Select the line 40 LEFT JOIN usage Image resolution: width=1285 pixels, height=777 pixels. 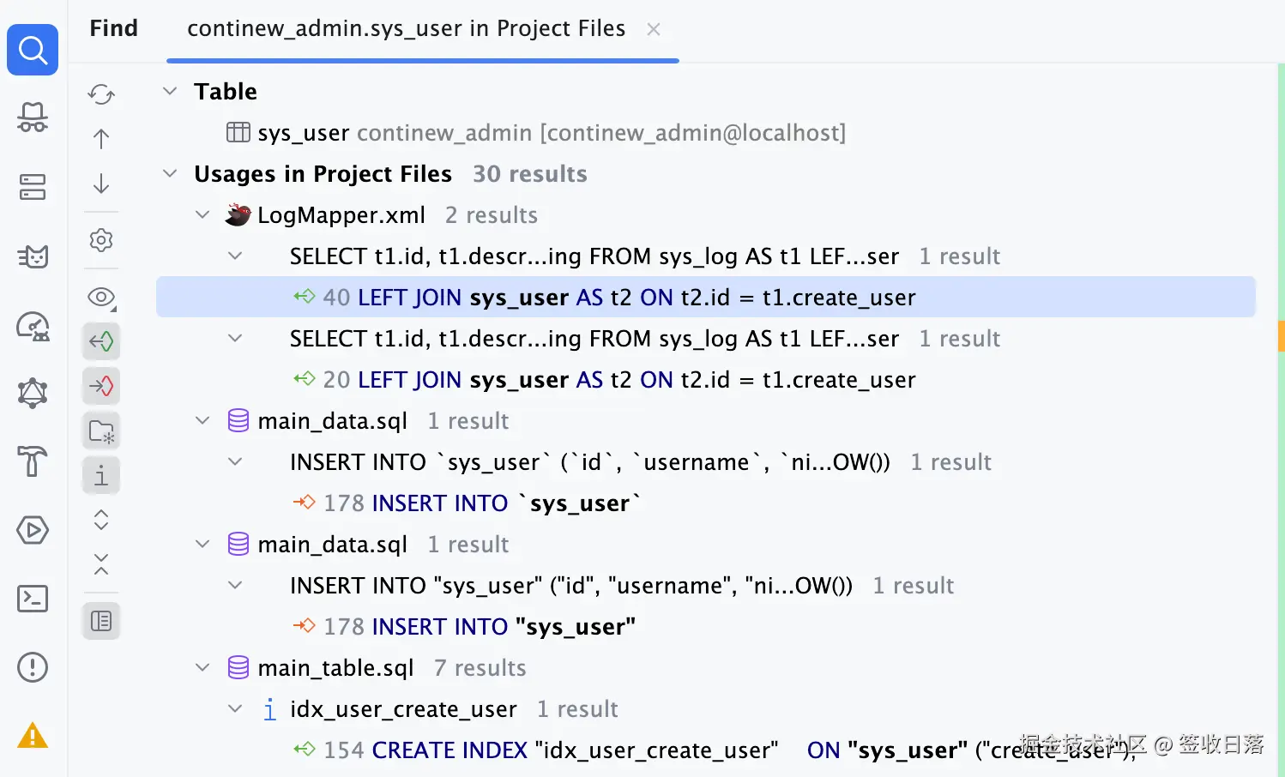705,297
